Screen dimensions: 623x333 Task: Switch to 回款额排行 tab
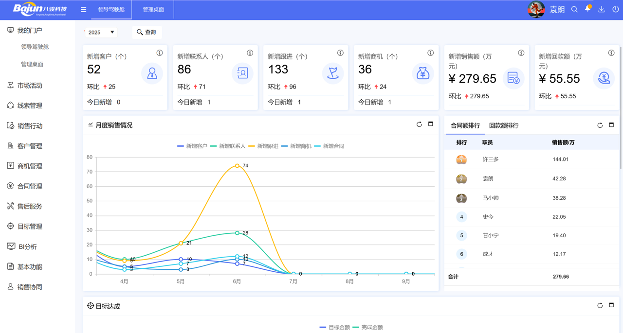503,125
